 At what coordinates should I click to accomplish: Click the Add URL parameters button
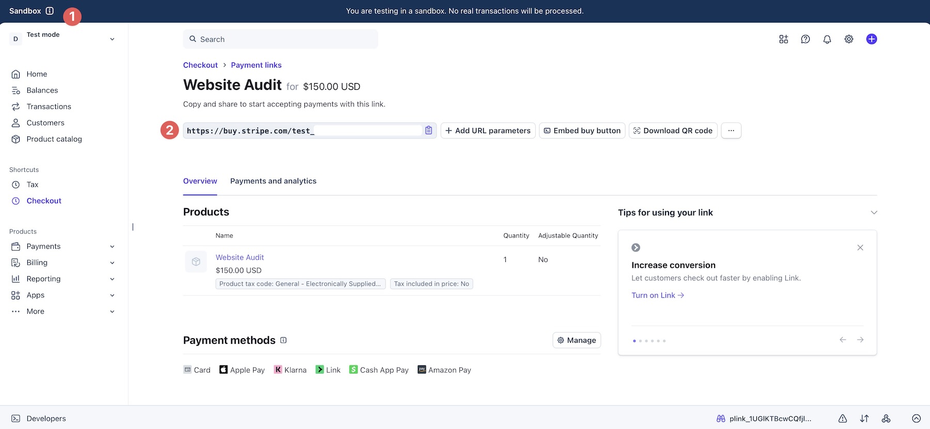pyautogui.click(x=488, y=131)
